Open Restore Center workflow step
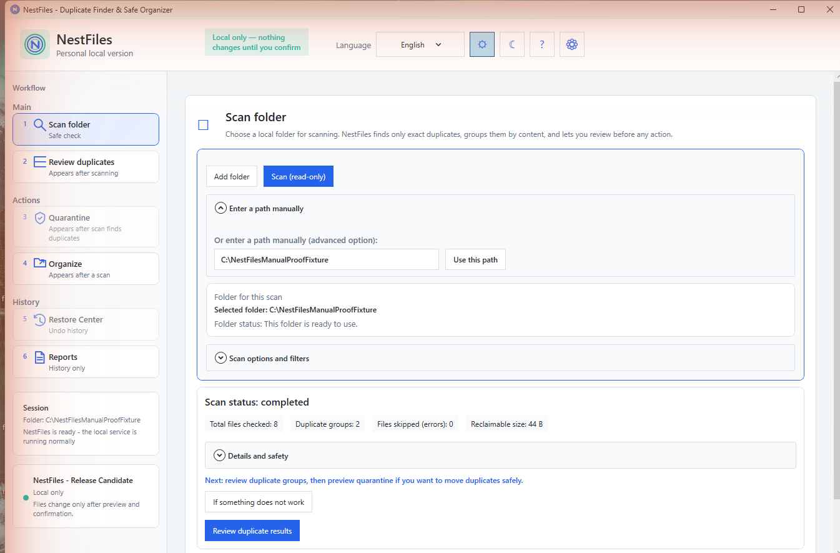This screenshot has width=840, height=553. (x=86, y=324)
